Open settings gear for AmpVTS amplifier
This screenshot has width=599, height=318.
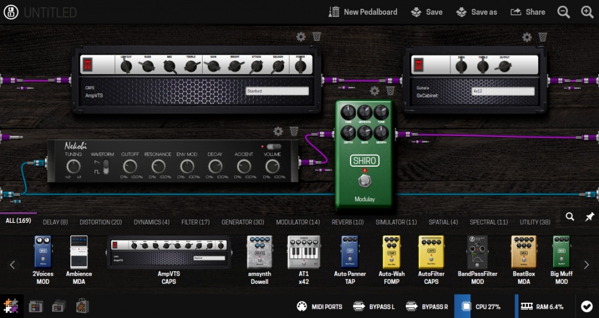(x=301, y=37)
